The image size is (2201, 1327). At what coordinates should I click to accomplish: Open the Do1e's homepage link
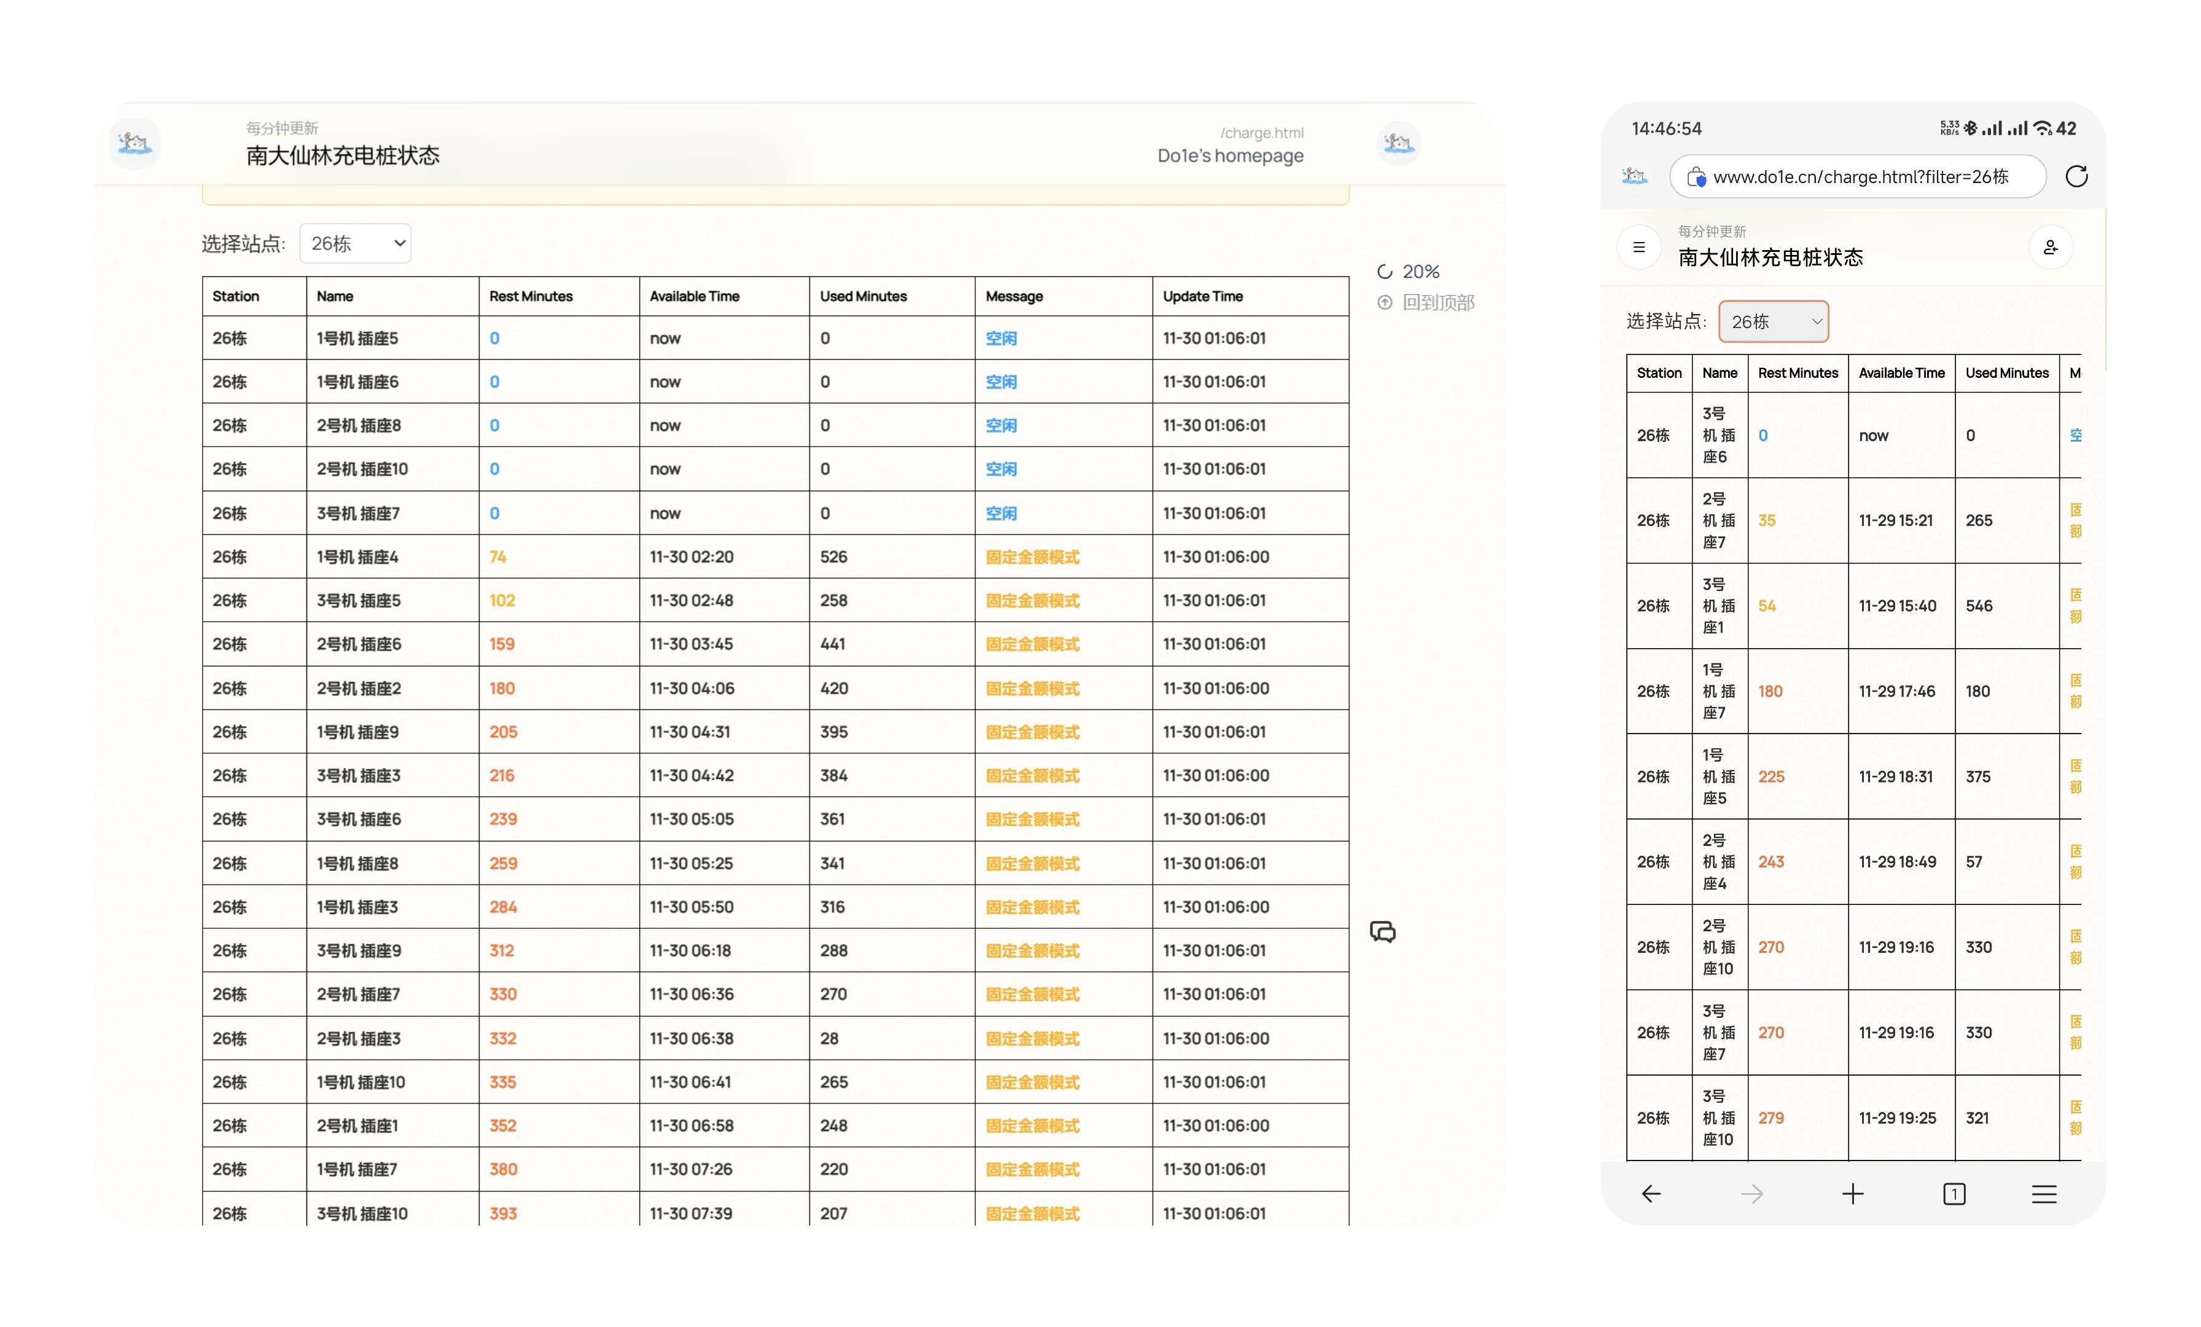click(1230, 155)
